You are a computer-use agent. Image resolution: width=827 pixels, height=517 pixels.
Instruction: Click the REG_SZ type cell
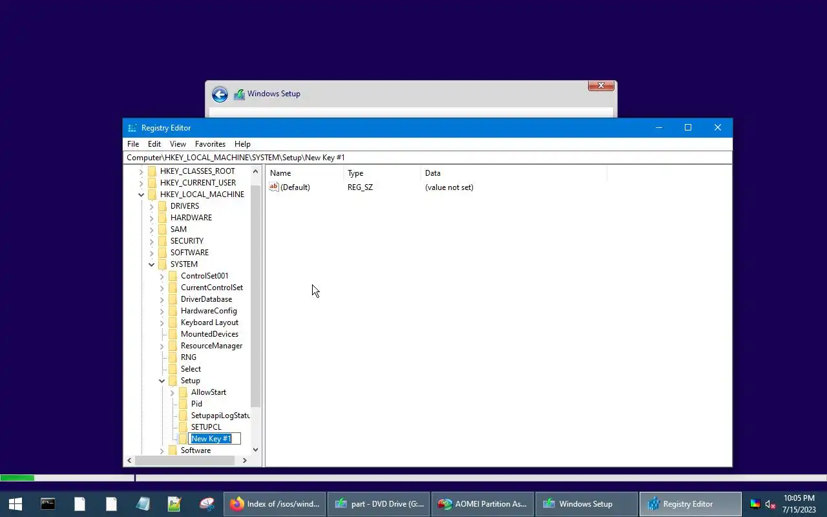point(360,187)
